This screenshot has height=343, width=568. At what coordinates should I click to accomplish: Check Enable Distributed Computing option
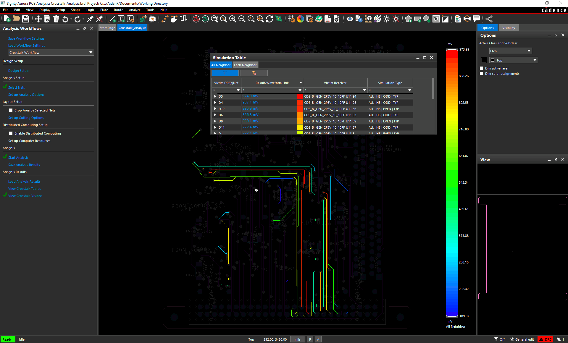pyautogui.click(x=11, y=133)
